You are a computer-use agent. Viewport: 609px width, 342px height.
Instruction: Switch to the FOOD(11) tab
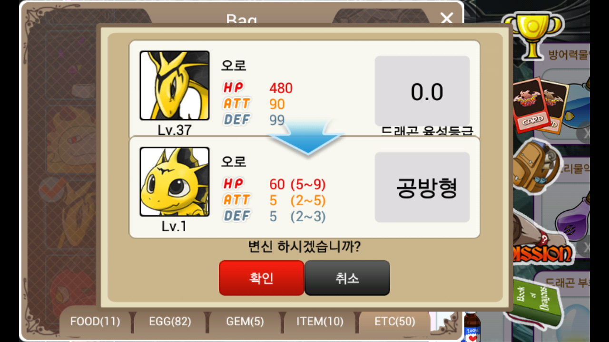(x=95, y=322)
